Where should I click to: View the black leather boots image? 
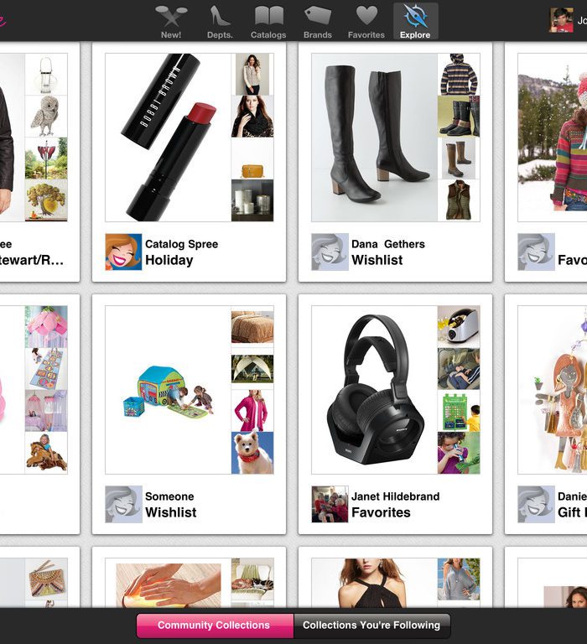[x=375, y=138]
